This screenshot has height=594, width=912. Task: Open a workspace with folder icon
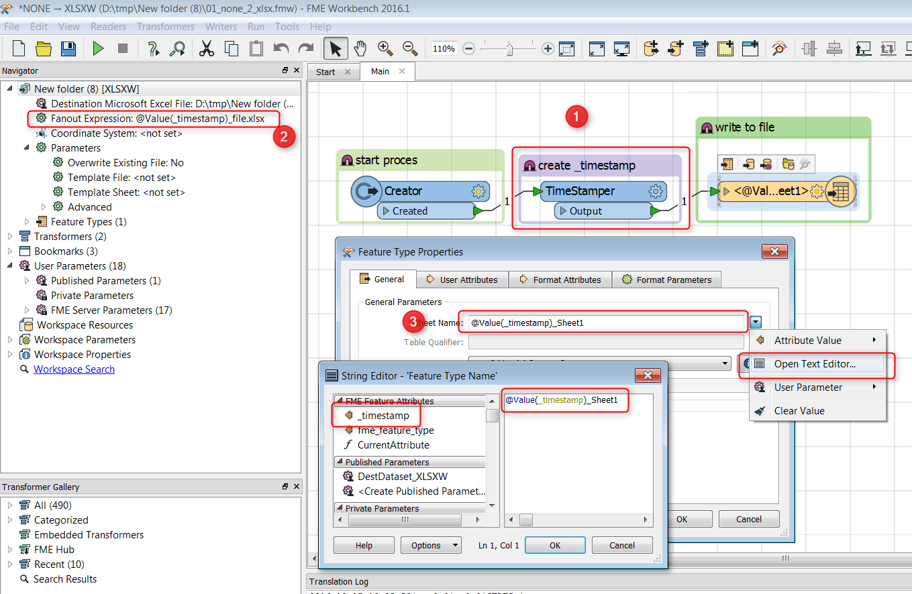pyautogui.click(x=44, y=49)
